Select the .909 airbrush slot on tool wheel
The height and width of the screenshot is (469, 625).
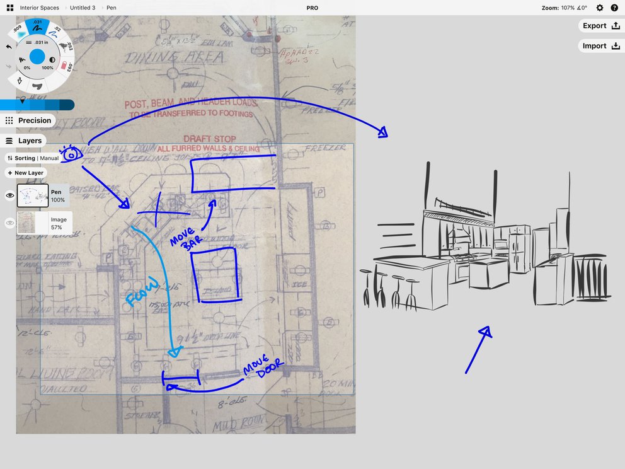(x=20, y=33)
